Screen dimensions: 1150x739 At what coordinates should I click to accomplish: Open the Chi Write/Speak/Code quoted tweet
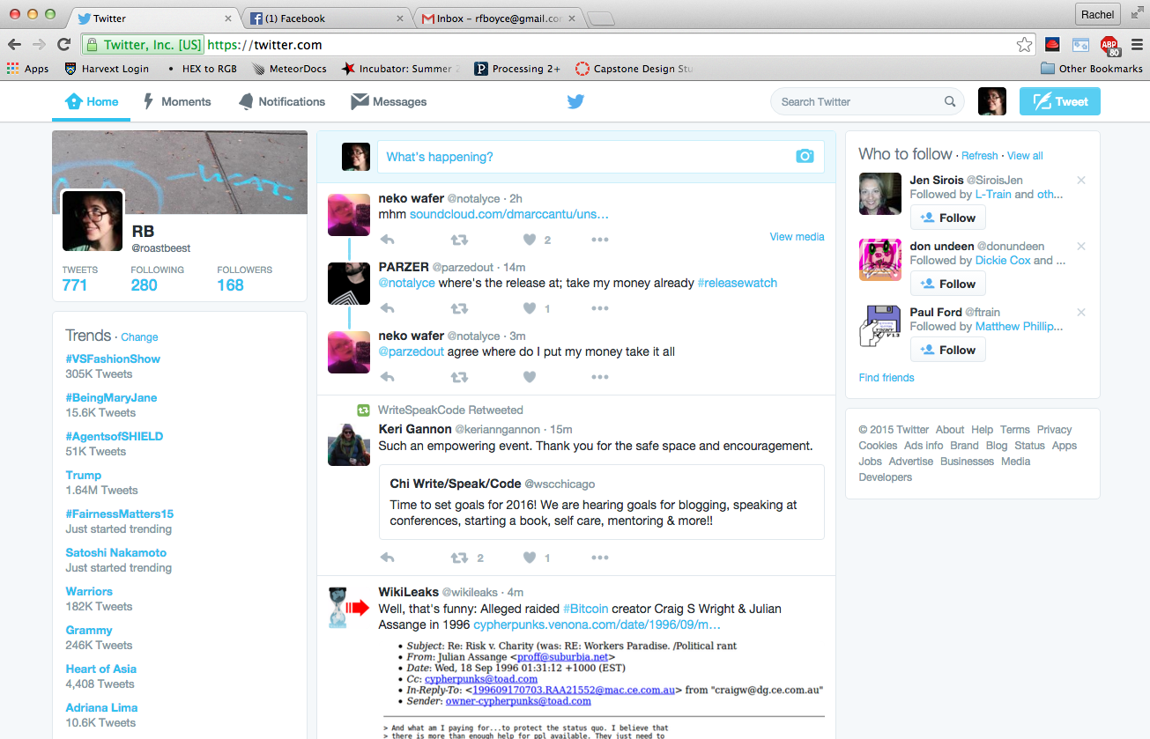point(602,502)
